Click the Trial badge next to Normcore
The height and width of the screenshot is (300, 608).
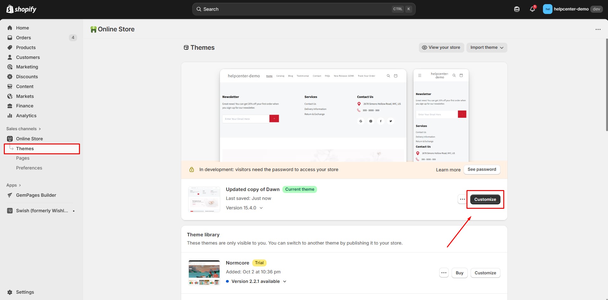point(259,263)
